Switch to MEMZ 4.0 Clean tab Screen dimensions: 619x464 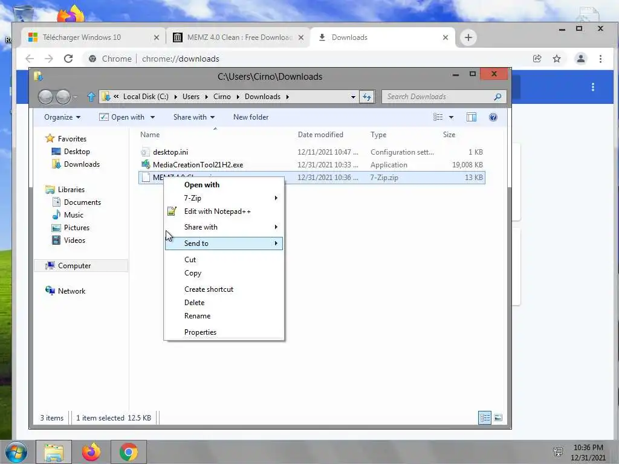coord(238,37)
